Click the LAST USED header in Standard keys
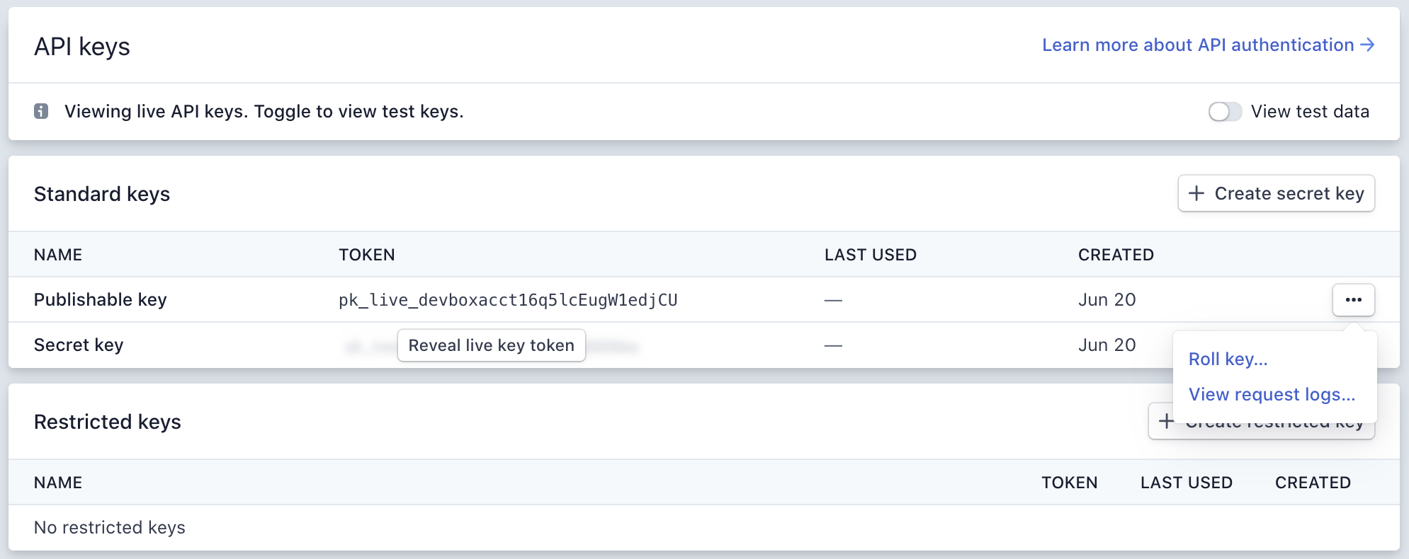This screenshot has height=559, width=1409. [x=870, y=255]
